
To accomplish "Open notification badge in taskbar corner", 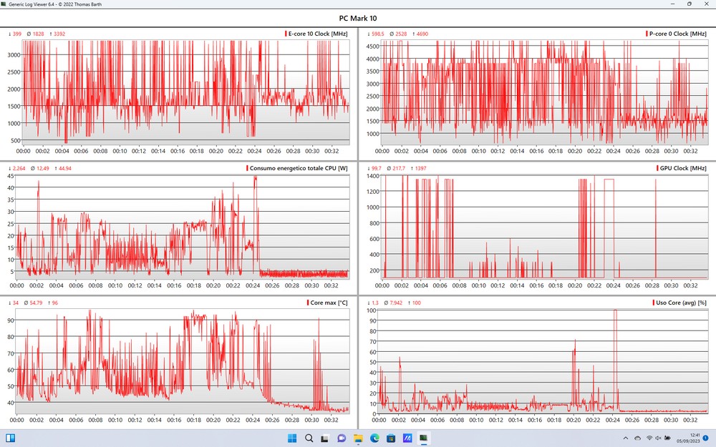I will 705,438.
